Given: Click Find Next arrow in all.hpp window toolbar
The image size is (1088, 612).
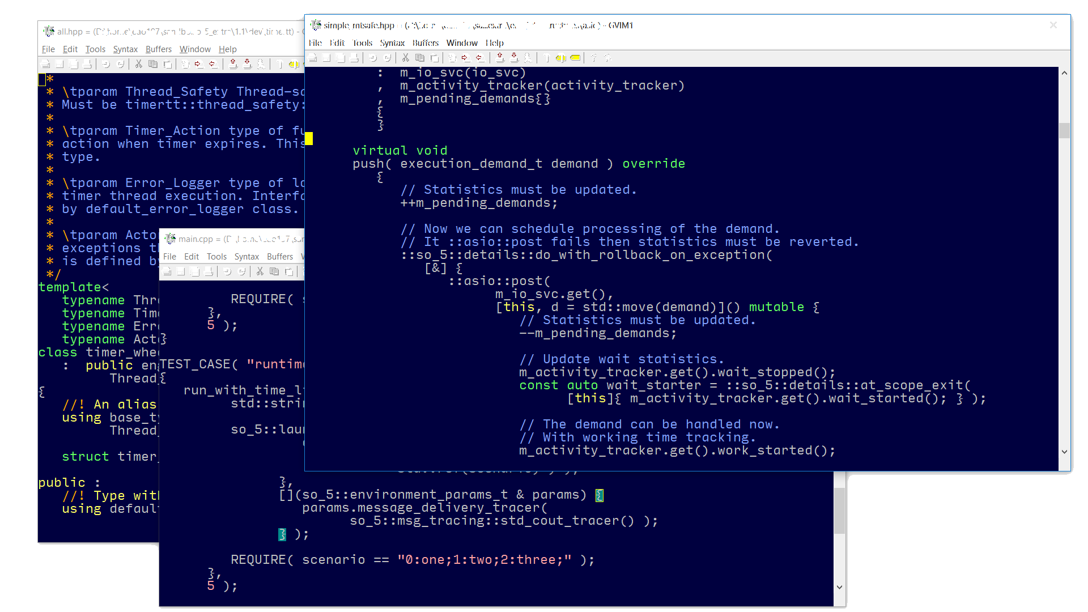Looking at the screenshot, I should pos(199,64).
